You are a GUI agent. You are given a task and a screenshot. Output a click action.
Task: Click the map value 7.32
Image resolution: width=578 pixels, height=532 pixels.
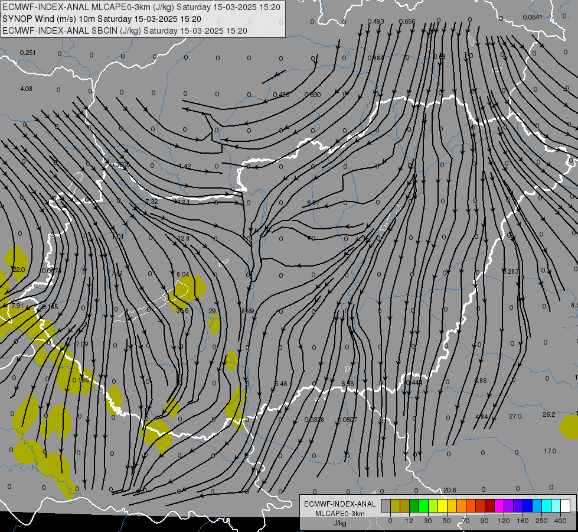[x=152, y=202]
